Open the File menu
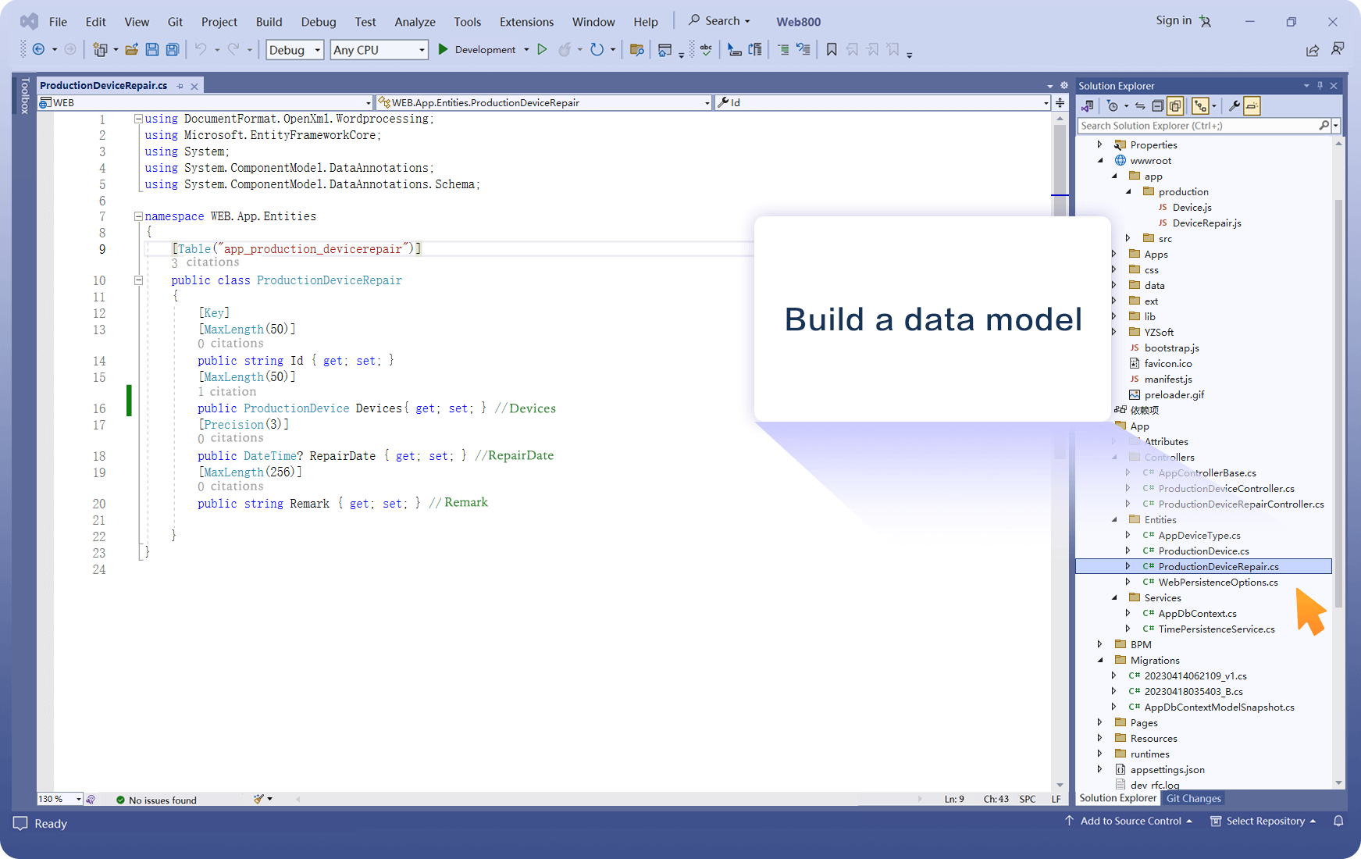This screenshot has height=859, width=1361. coord(58,22)
